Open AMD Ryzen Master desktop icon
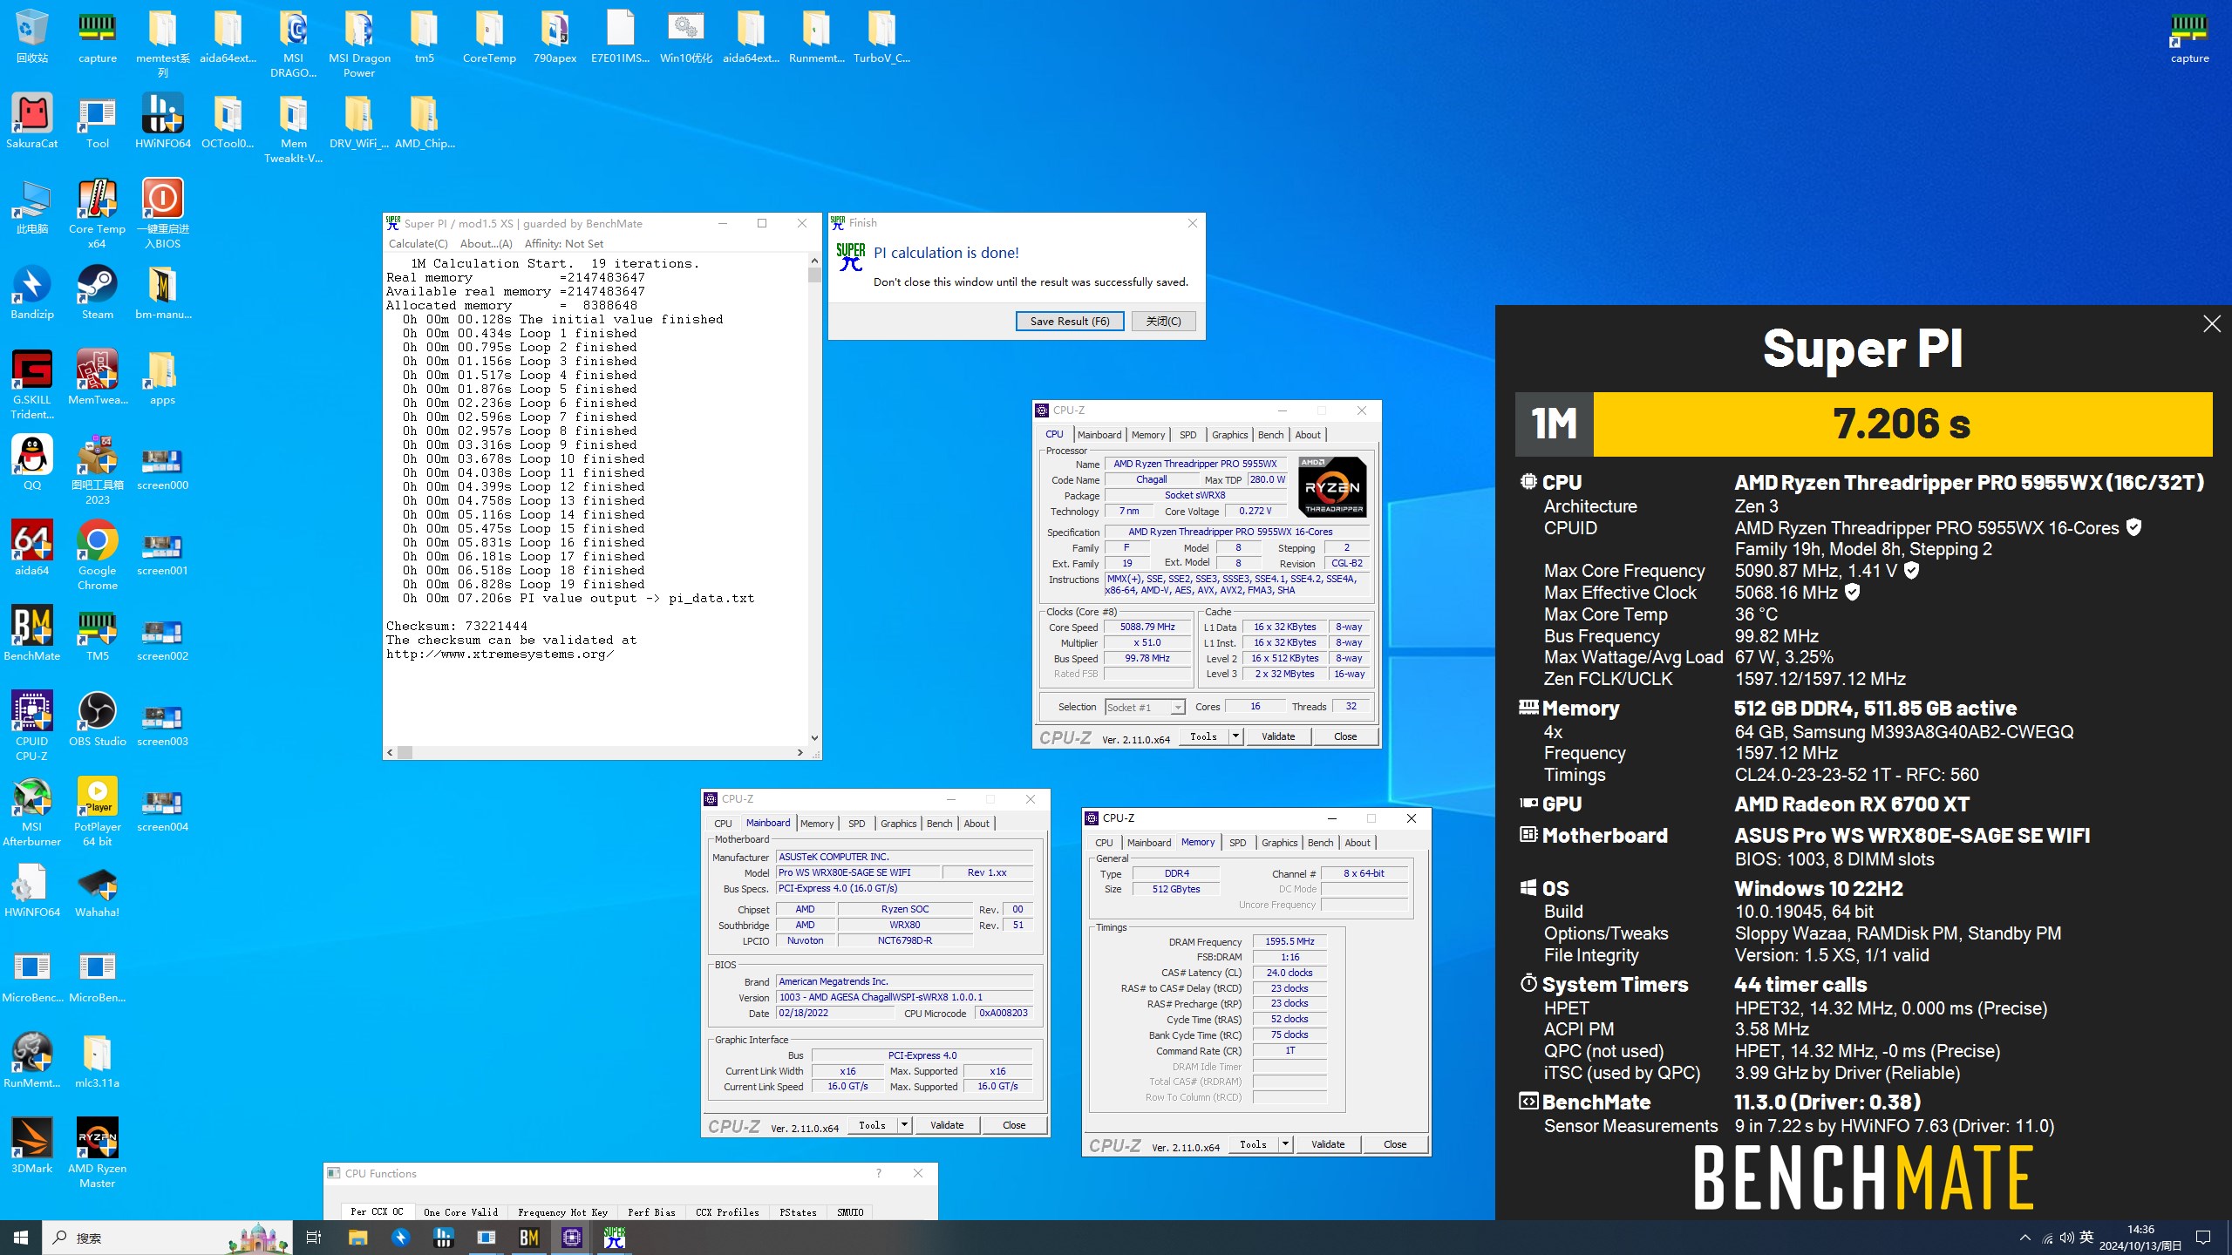Image resolution: width=2232 pixels, height=1255 pixels. pyautogui.click(x=97, y=1154)
